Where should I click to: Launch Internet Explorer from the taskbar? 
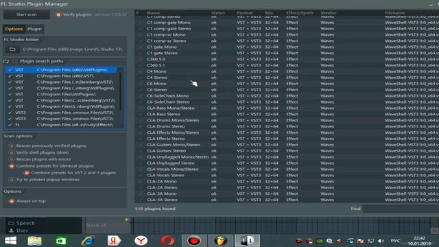coord(87,241)
